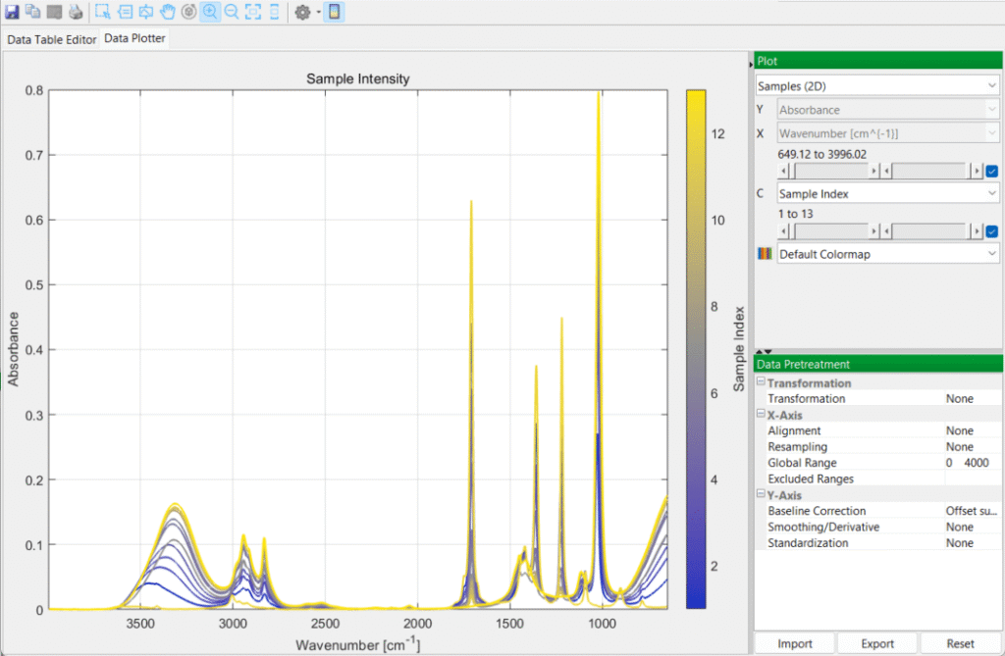Screen dimensions: 1005x656
Task: Click the rectangular selection tool icon
Action: [x=102, y=12]
